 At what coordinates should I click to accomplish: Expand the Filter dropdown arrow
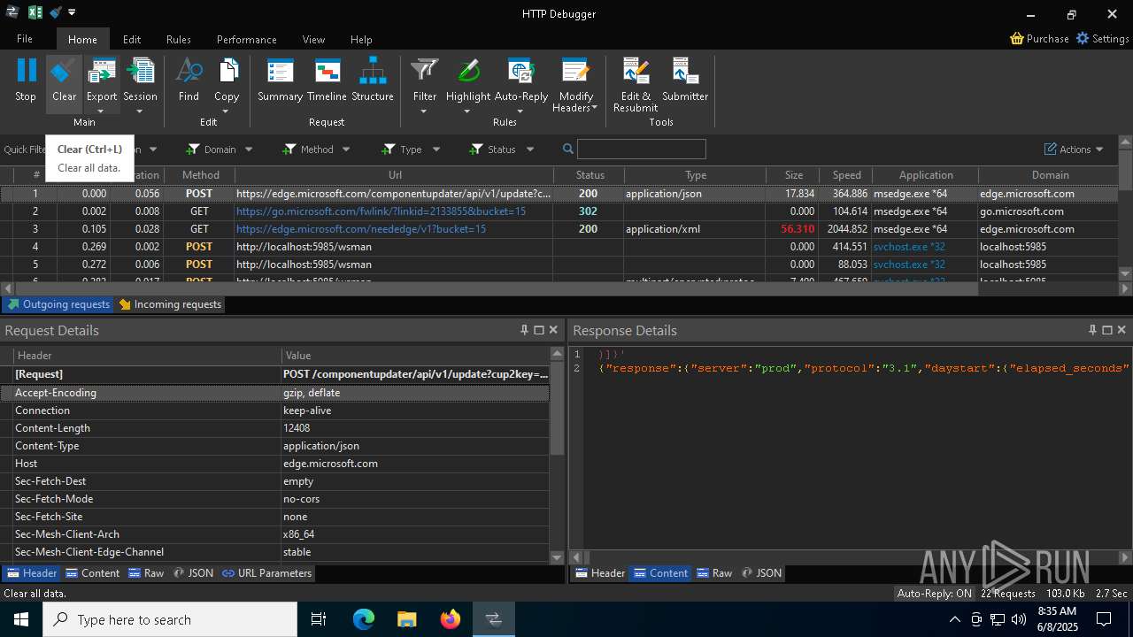pos(424,111)
